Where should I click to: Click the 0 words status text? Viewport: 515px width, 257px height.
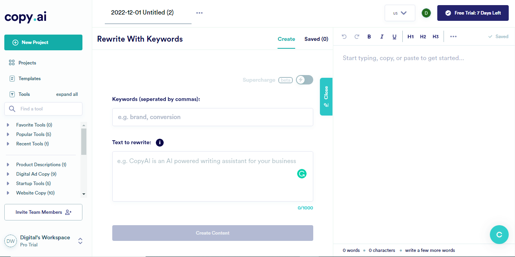(x=351, y=250)
